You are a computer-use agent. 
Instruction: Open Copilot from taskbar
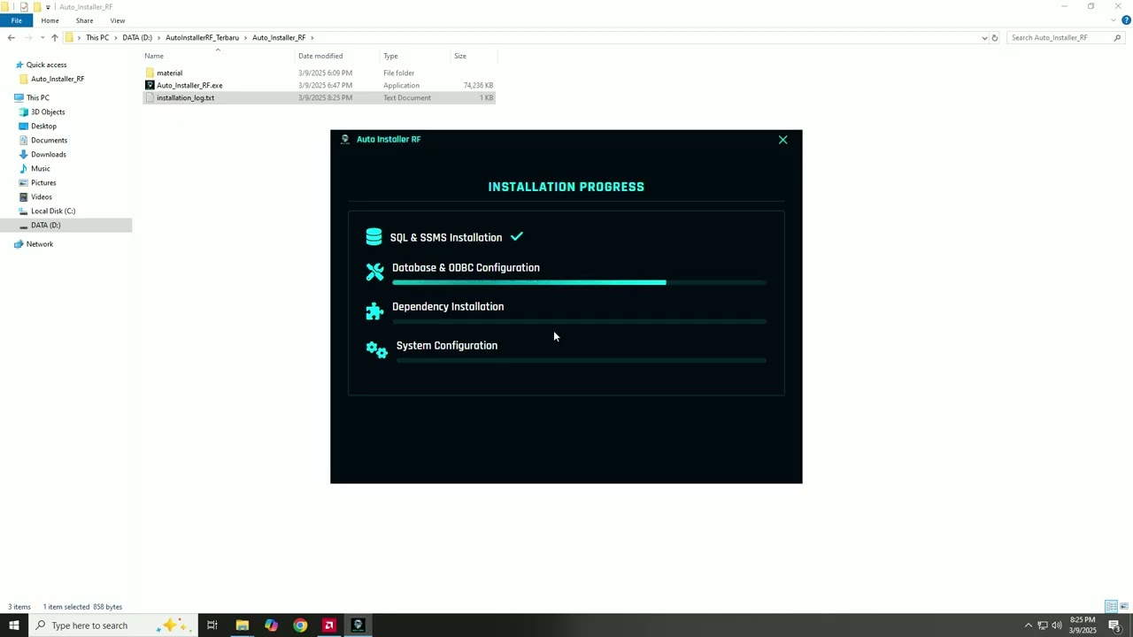tap(271, 625)
